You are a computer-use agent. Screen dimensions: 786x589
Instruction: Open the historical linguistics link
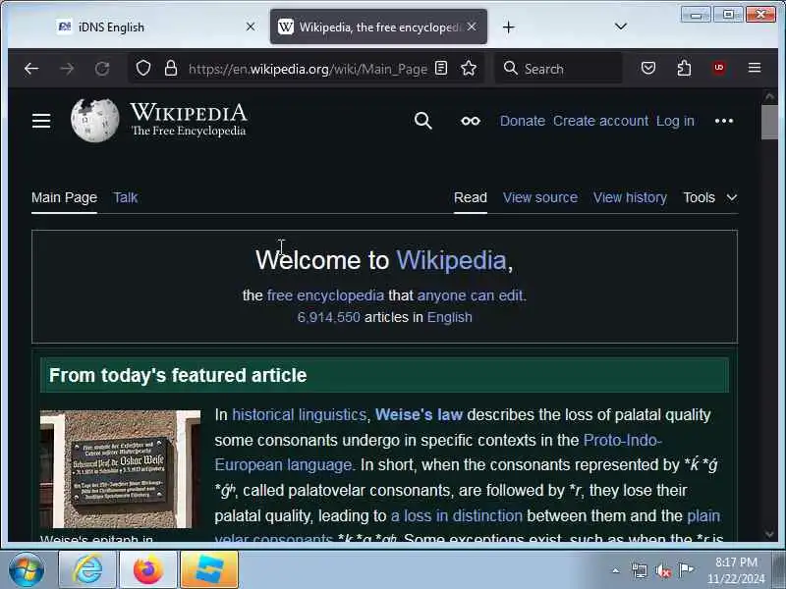300,414
